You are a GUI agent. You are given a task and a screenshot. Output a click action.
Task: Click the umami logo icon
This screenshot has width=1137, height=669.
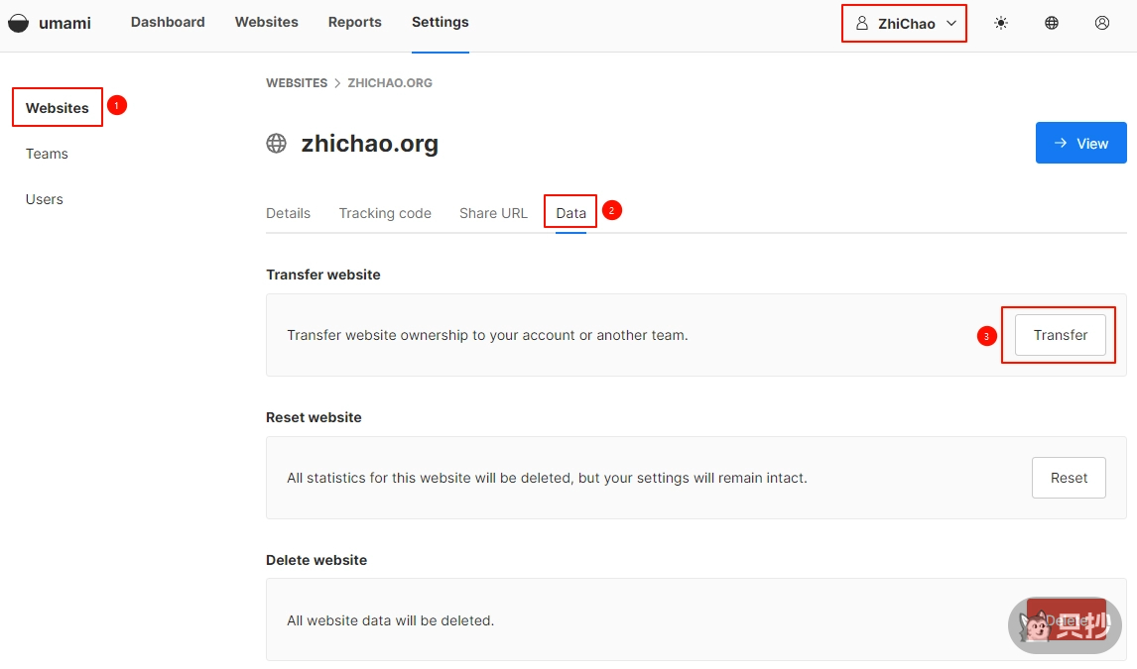(19, 23)
